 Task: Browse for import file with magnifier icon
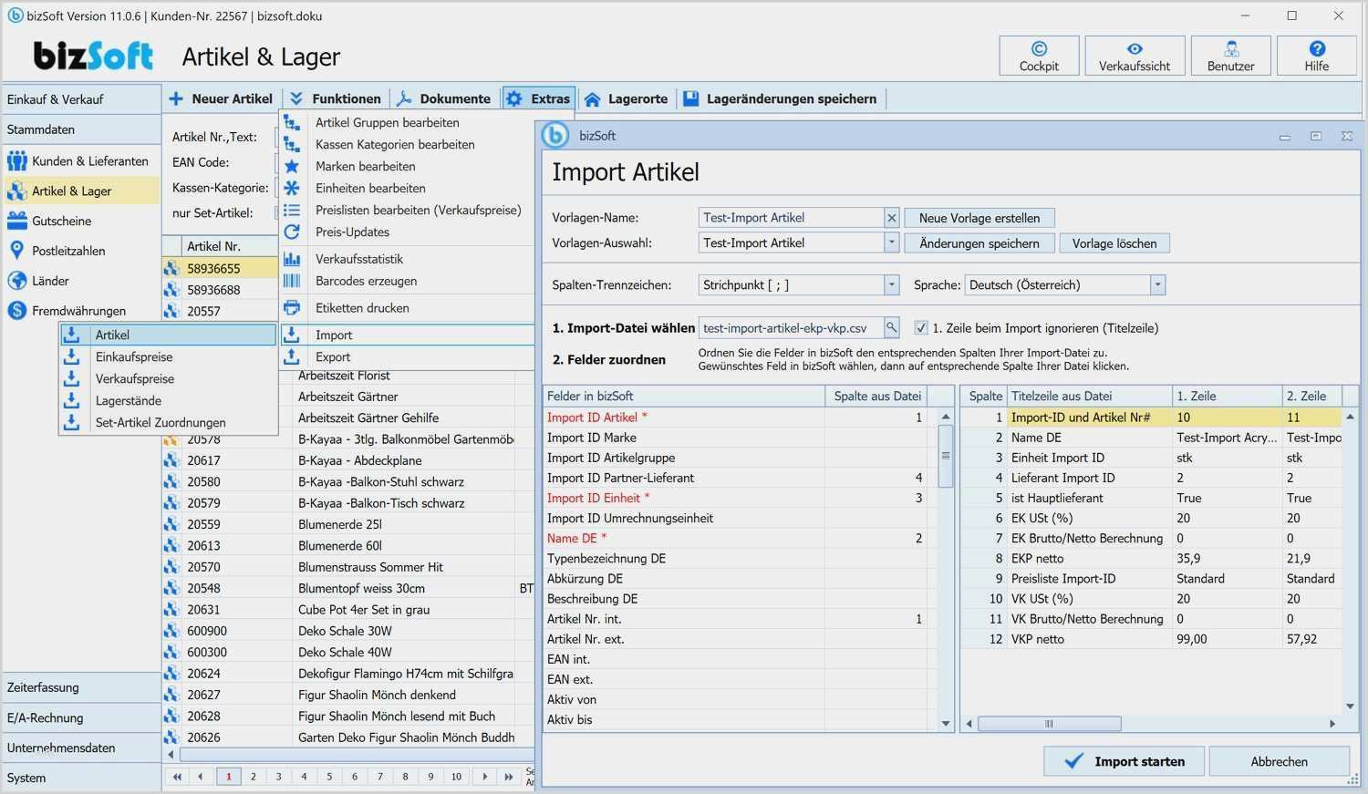tap(891, 327)
